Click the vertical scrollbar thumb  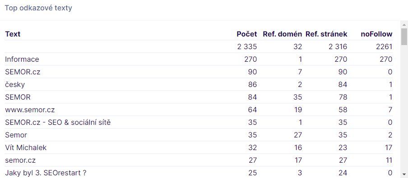coord(404,37)
